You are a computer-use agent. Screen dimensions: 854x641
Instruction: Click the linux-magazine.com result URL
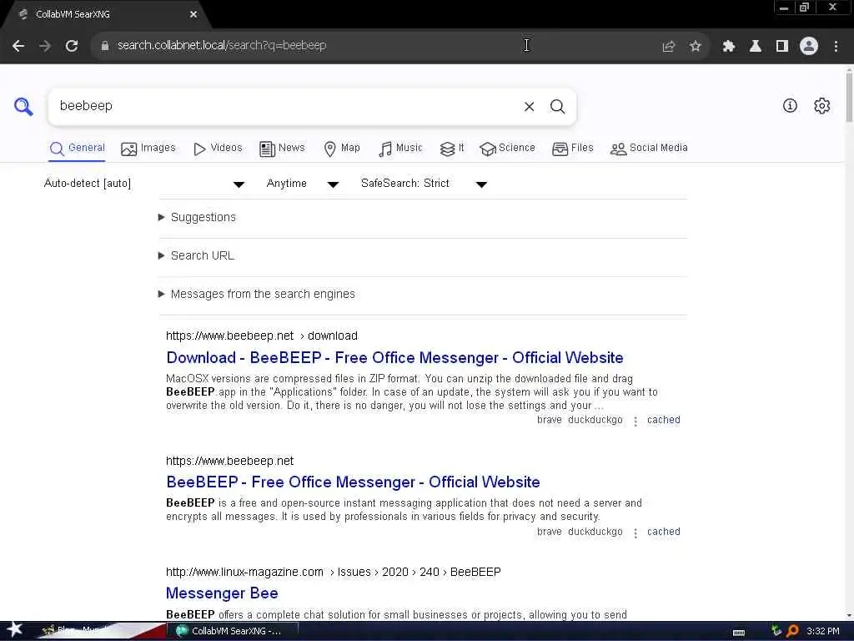pos(334,573)
